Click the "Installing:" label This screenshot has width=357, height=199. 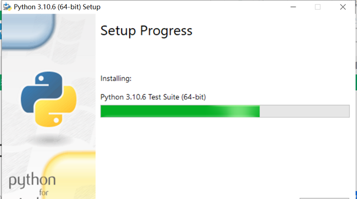116,79
